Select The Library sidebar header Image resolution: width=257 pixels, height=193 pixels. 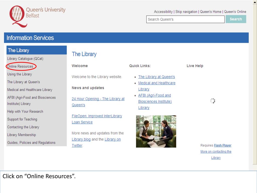(x=37, y=50)
